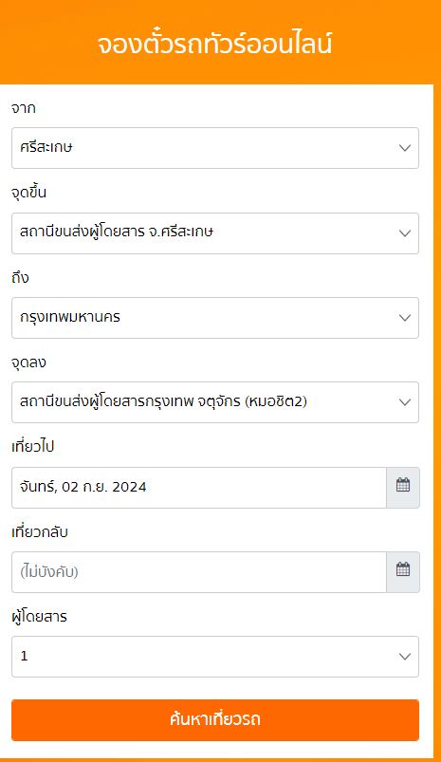Image resolution: width=441 pixels, height=762 pixels.
Task: Click the ผู้โดยสาร field label
Action: coord(39,616)
